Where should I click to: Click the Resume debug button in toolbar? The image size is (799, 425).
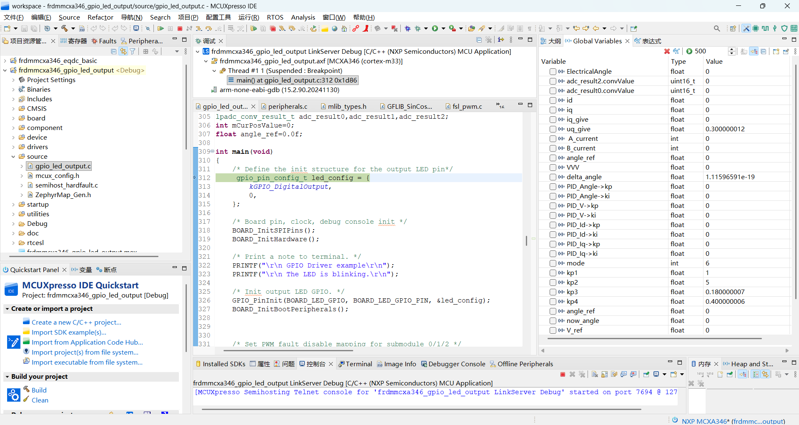click(x=160, y=28)
